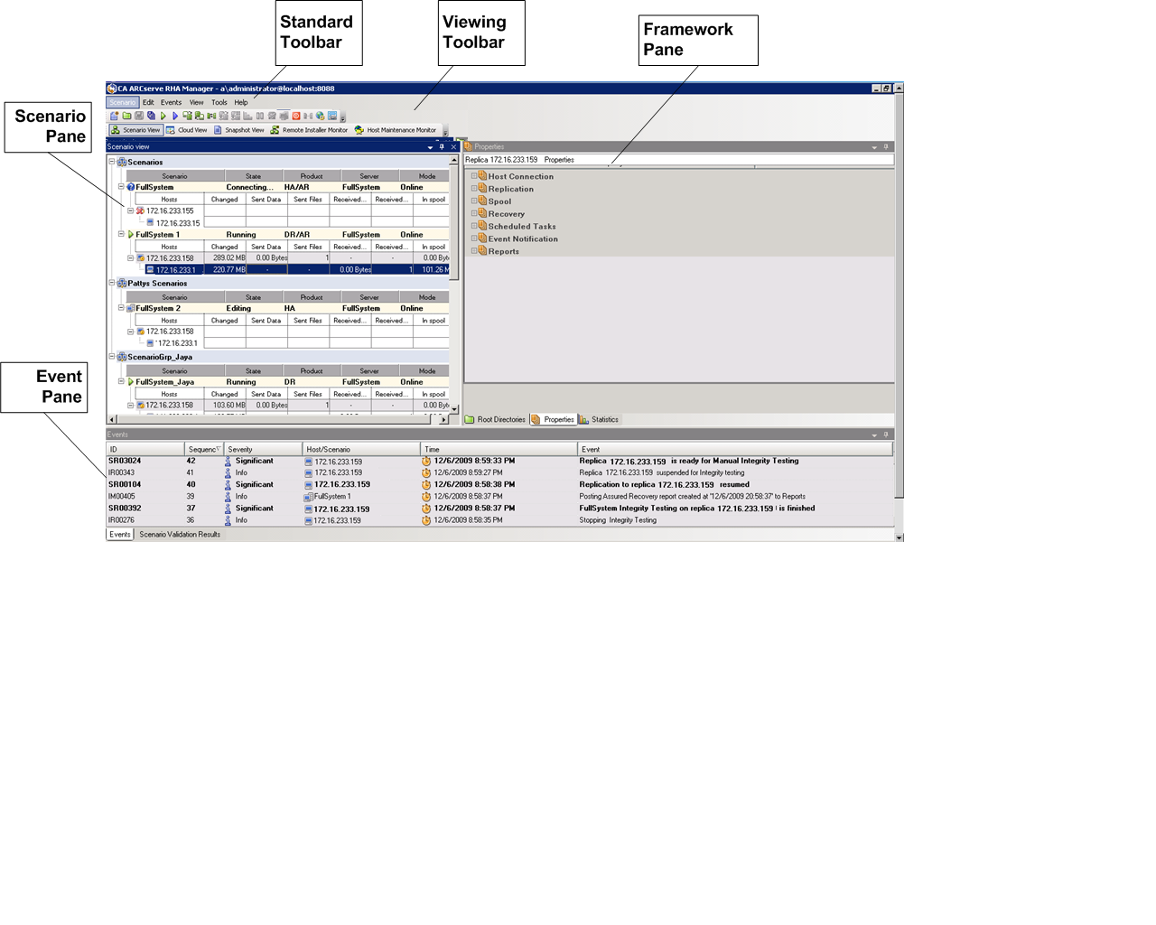Click the Reports property icon
This screenshot has height=925, width=1156.
point(482,250)
